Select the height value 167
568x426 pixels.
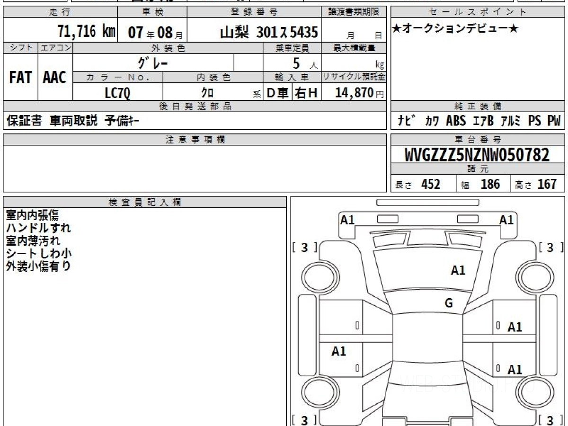click(x=547, y=184)
